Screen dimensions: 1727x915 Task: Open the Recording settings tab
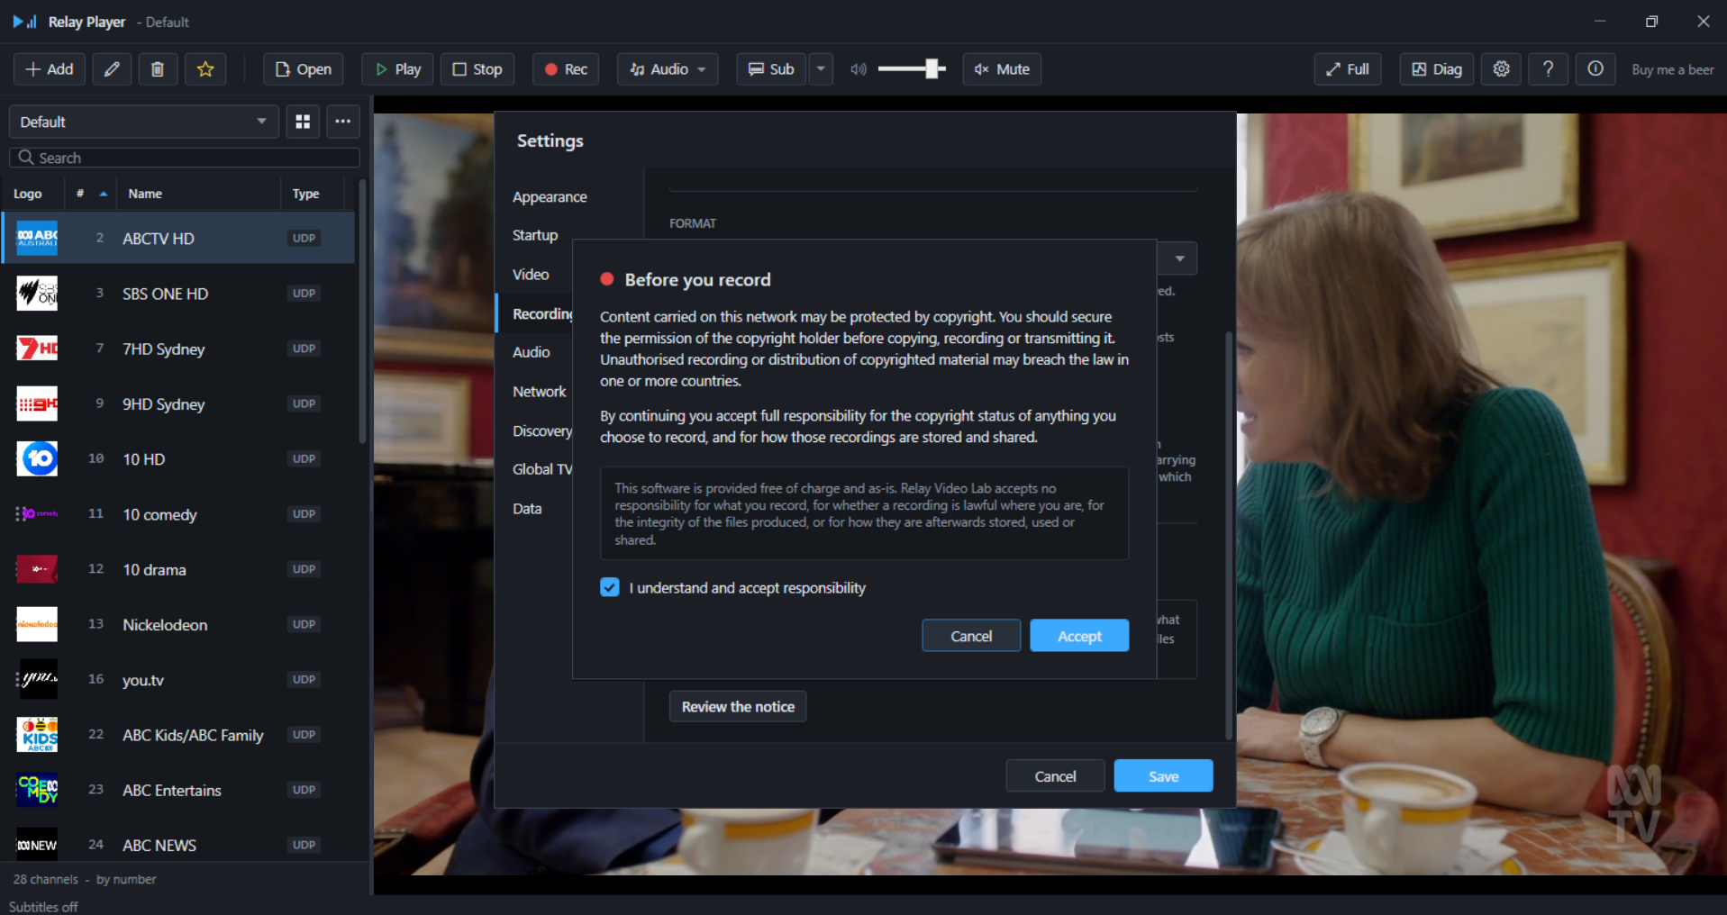click(541, 313)
